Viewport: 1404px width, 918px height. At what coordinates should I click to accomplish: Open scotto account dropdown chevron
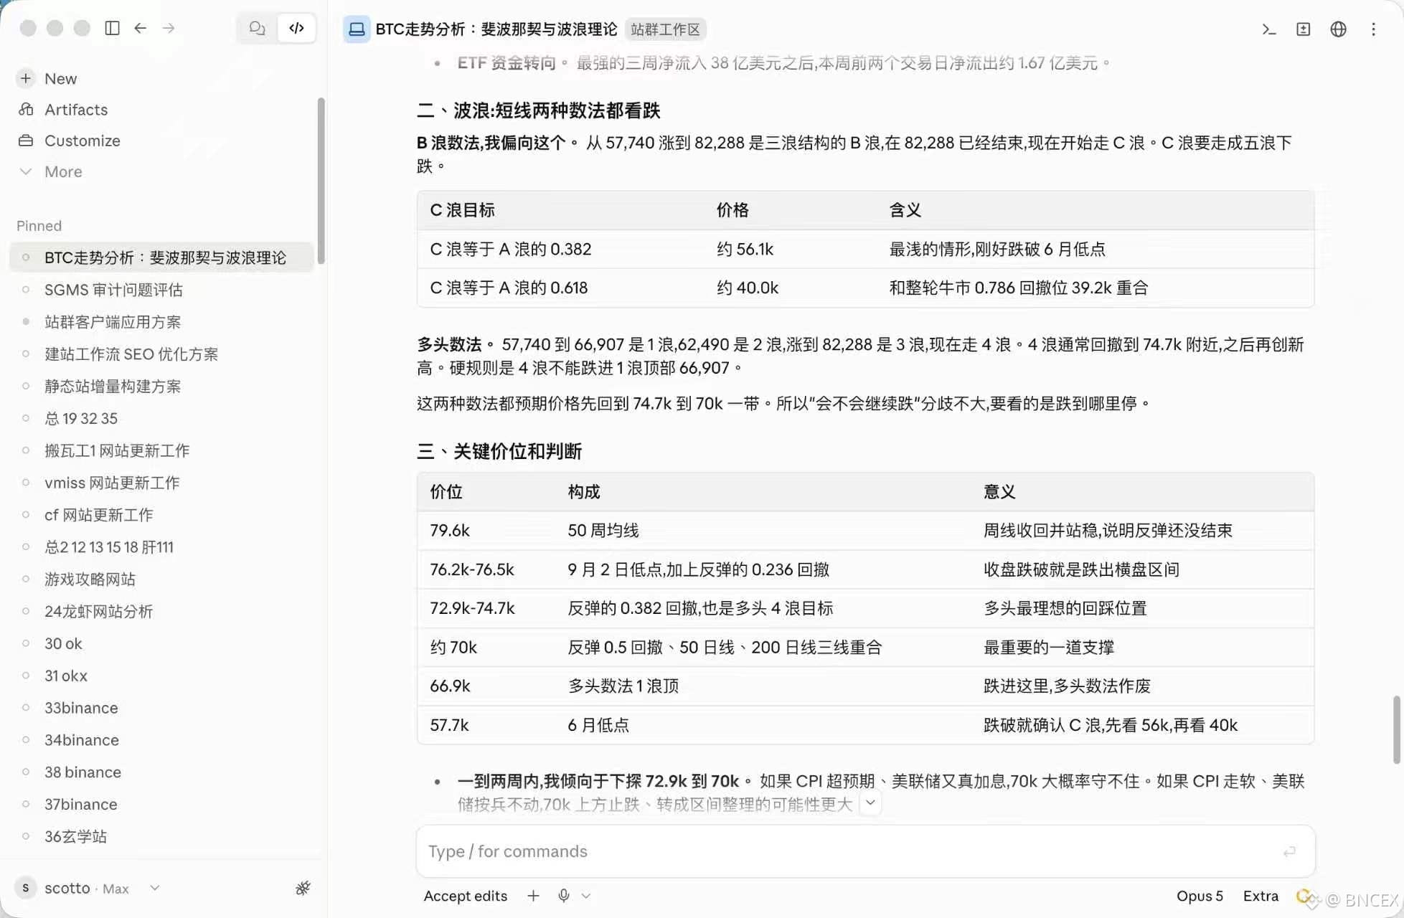(154, 888)
